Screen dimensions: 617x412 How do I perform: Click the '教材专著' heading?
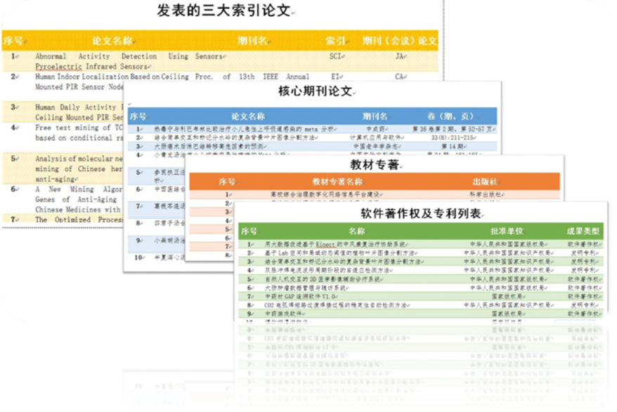coord(375,165)
